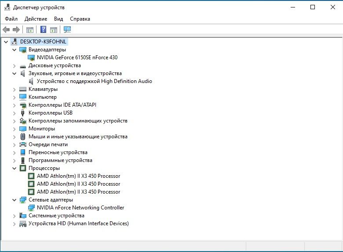Expand the Дисковые устройства category

pos(14,66)
